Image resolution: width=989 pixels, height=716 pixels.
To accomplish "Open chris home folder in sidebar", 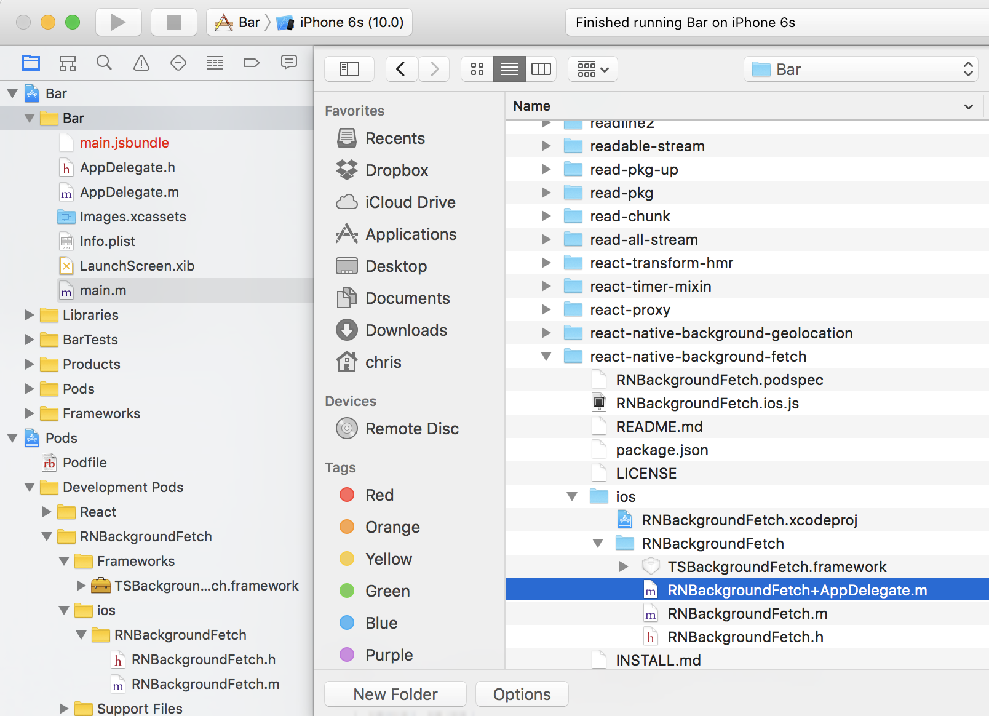I will [369, 362].
